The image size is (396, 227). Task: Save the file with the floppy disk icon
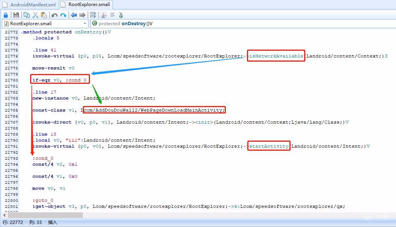pos(16,15)
